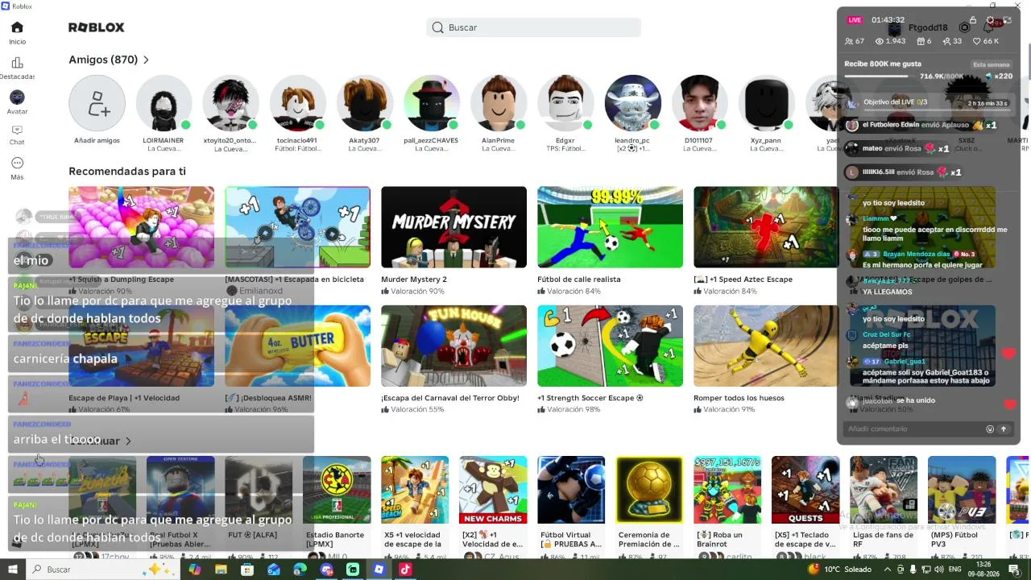Open the Roba un Brainrot game thumbnail
1031x580 pixels.
coord(727,490)
